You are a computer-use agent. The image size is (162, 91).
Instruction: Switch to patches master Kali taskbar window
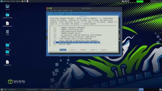50,89
